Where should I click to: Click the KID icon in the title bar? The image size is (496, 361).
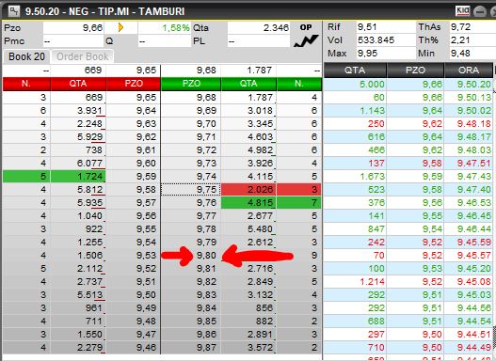coord(462,11)
